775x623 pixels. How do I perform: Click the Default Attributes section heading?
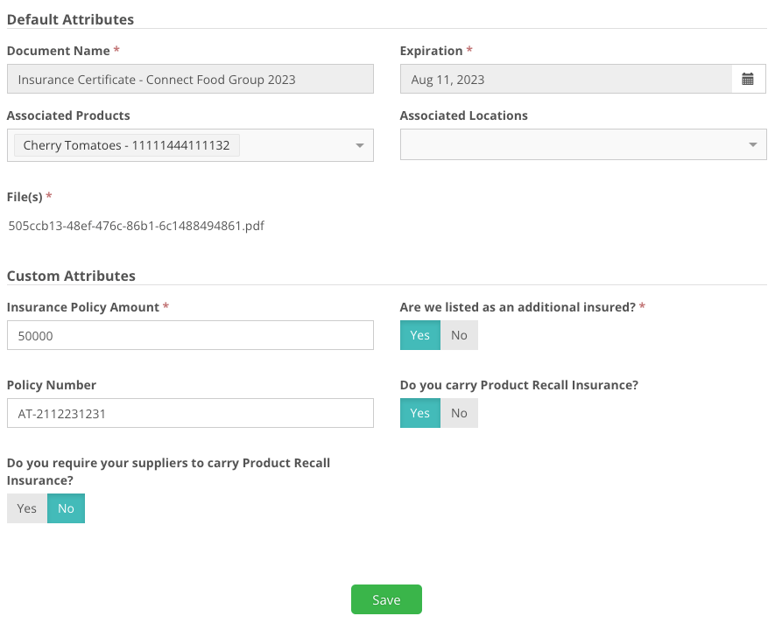pos(71,19)
